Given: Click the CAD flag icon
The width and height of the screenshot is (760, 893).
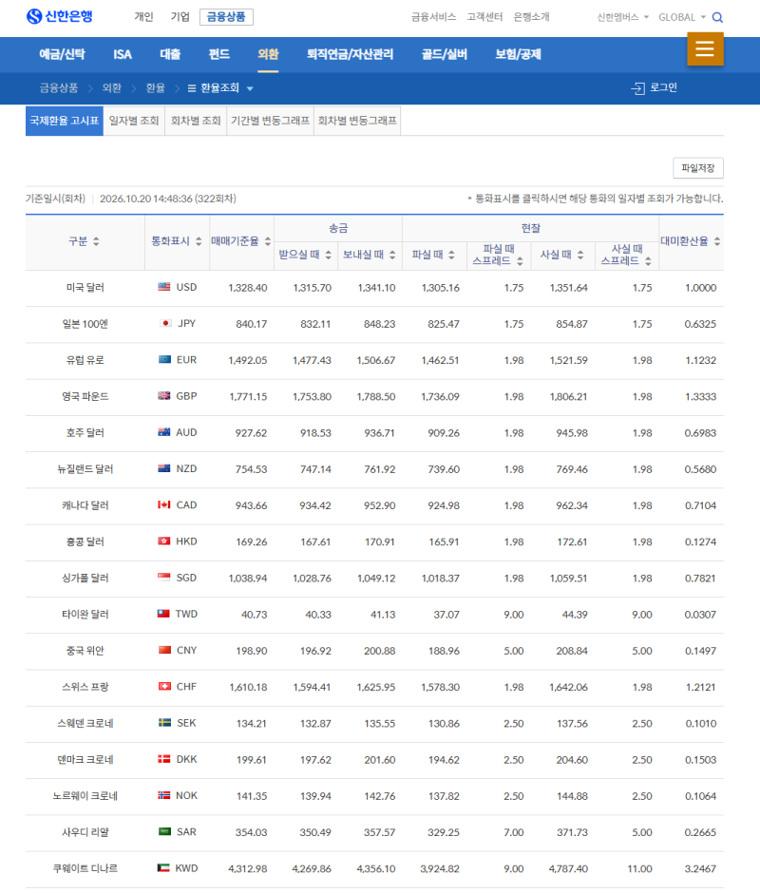Looking at the screenshot, I should click(x=164, y=504).
